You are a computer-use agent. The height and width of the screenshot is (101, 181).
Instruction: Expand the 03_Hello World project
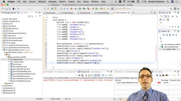[x=2, y=19]
